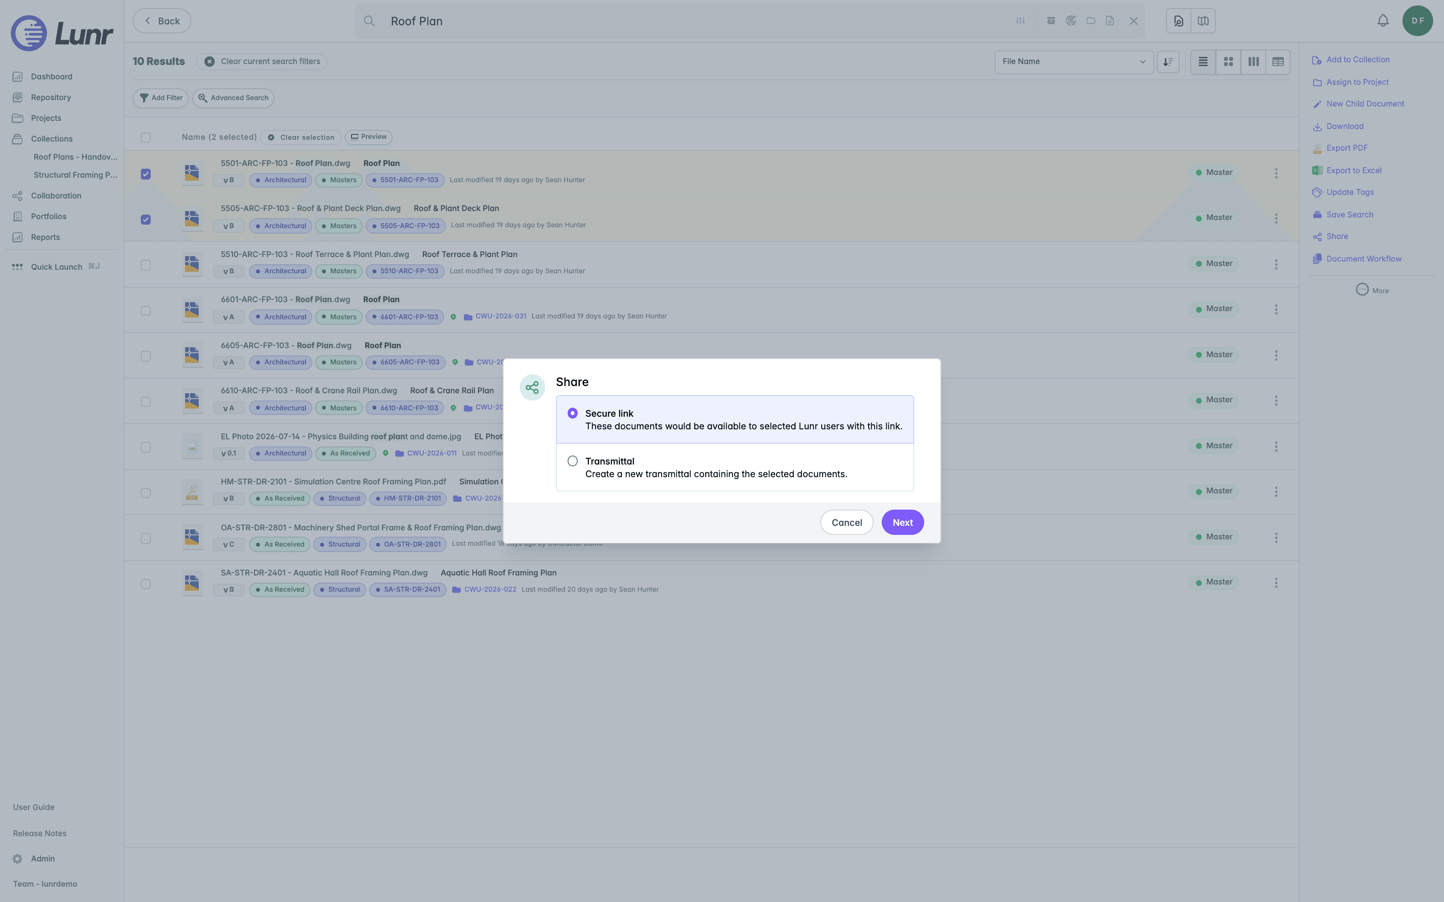Image resolution: width=1444 pixels, height=902 pixels.
Task: Click the Back button
Action: point(162,21)
